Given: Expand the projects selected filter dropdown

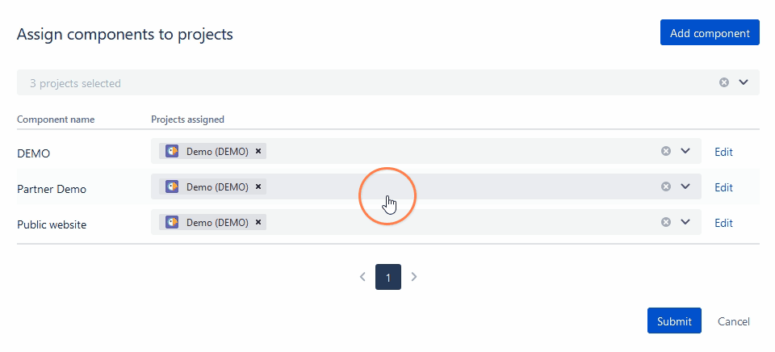Looking at the screenshot, I should click(744, 82).
